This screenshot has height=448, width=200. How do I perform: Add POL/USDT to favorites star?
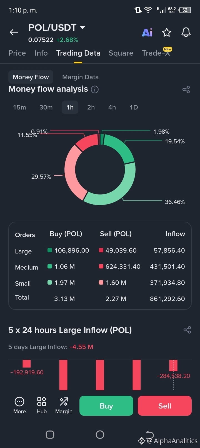pos(167,33)
